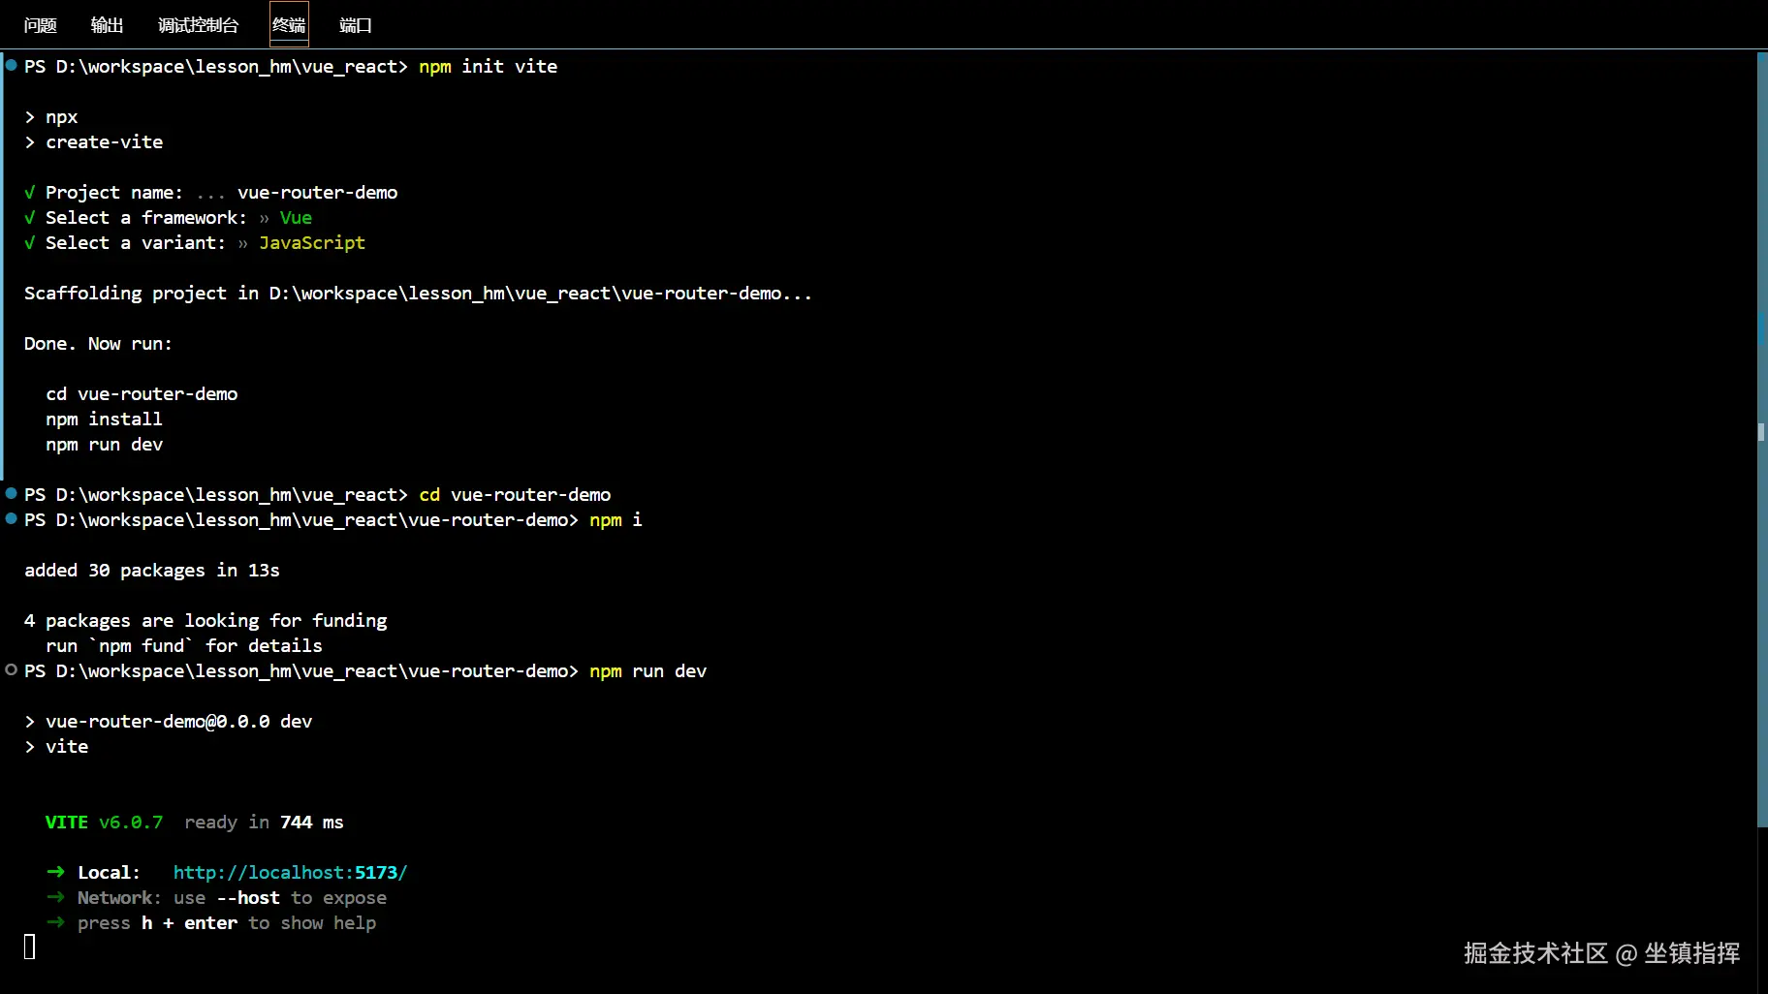Click the checkmark beside Select a framework
Viewport: 1768px width, 994px height.
pos(30,218)
